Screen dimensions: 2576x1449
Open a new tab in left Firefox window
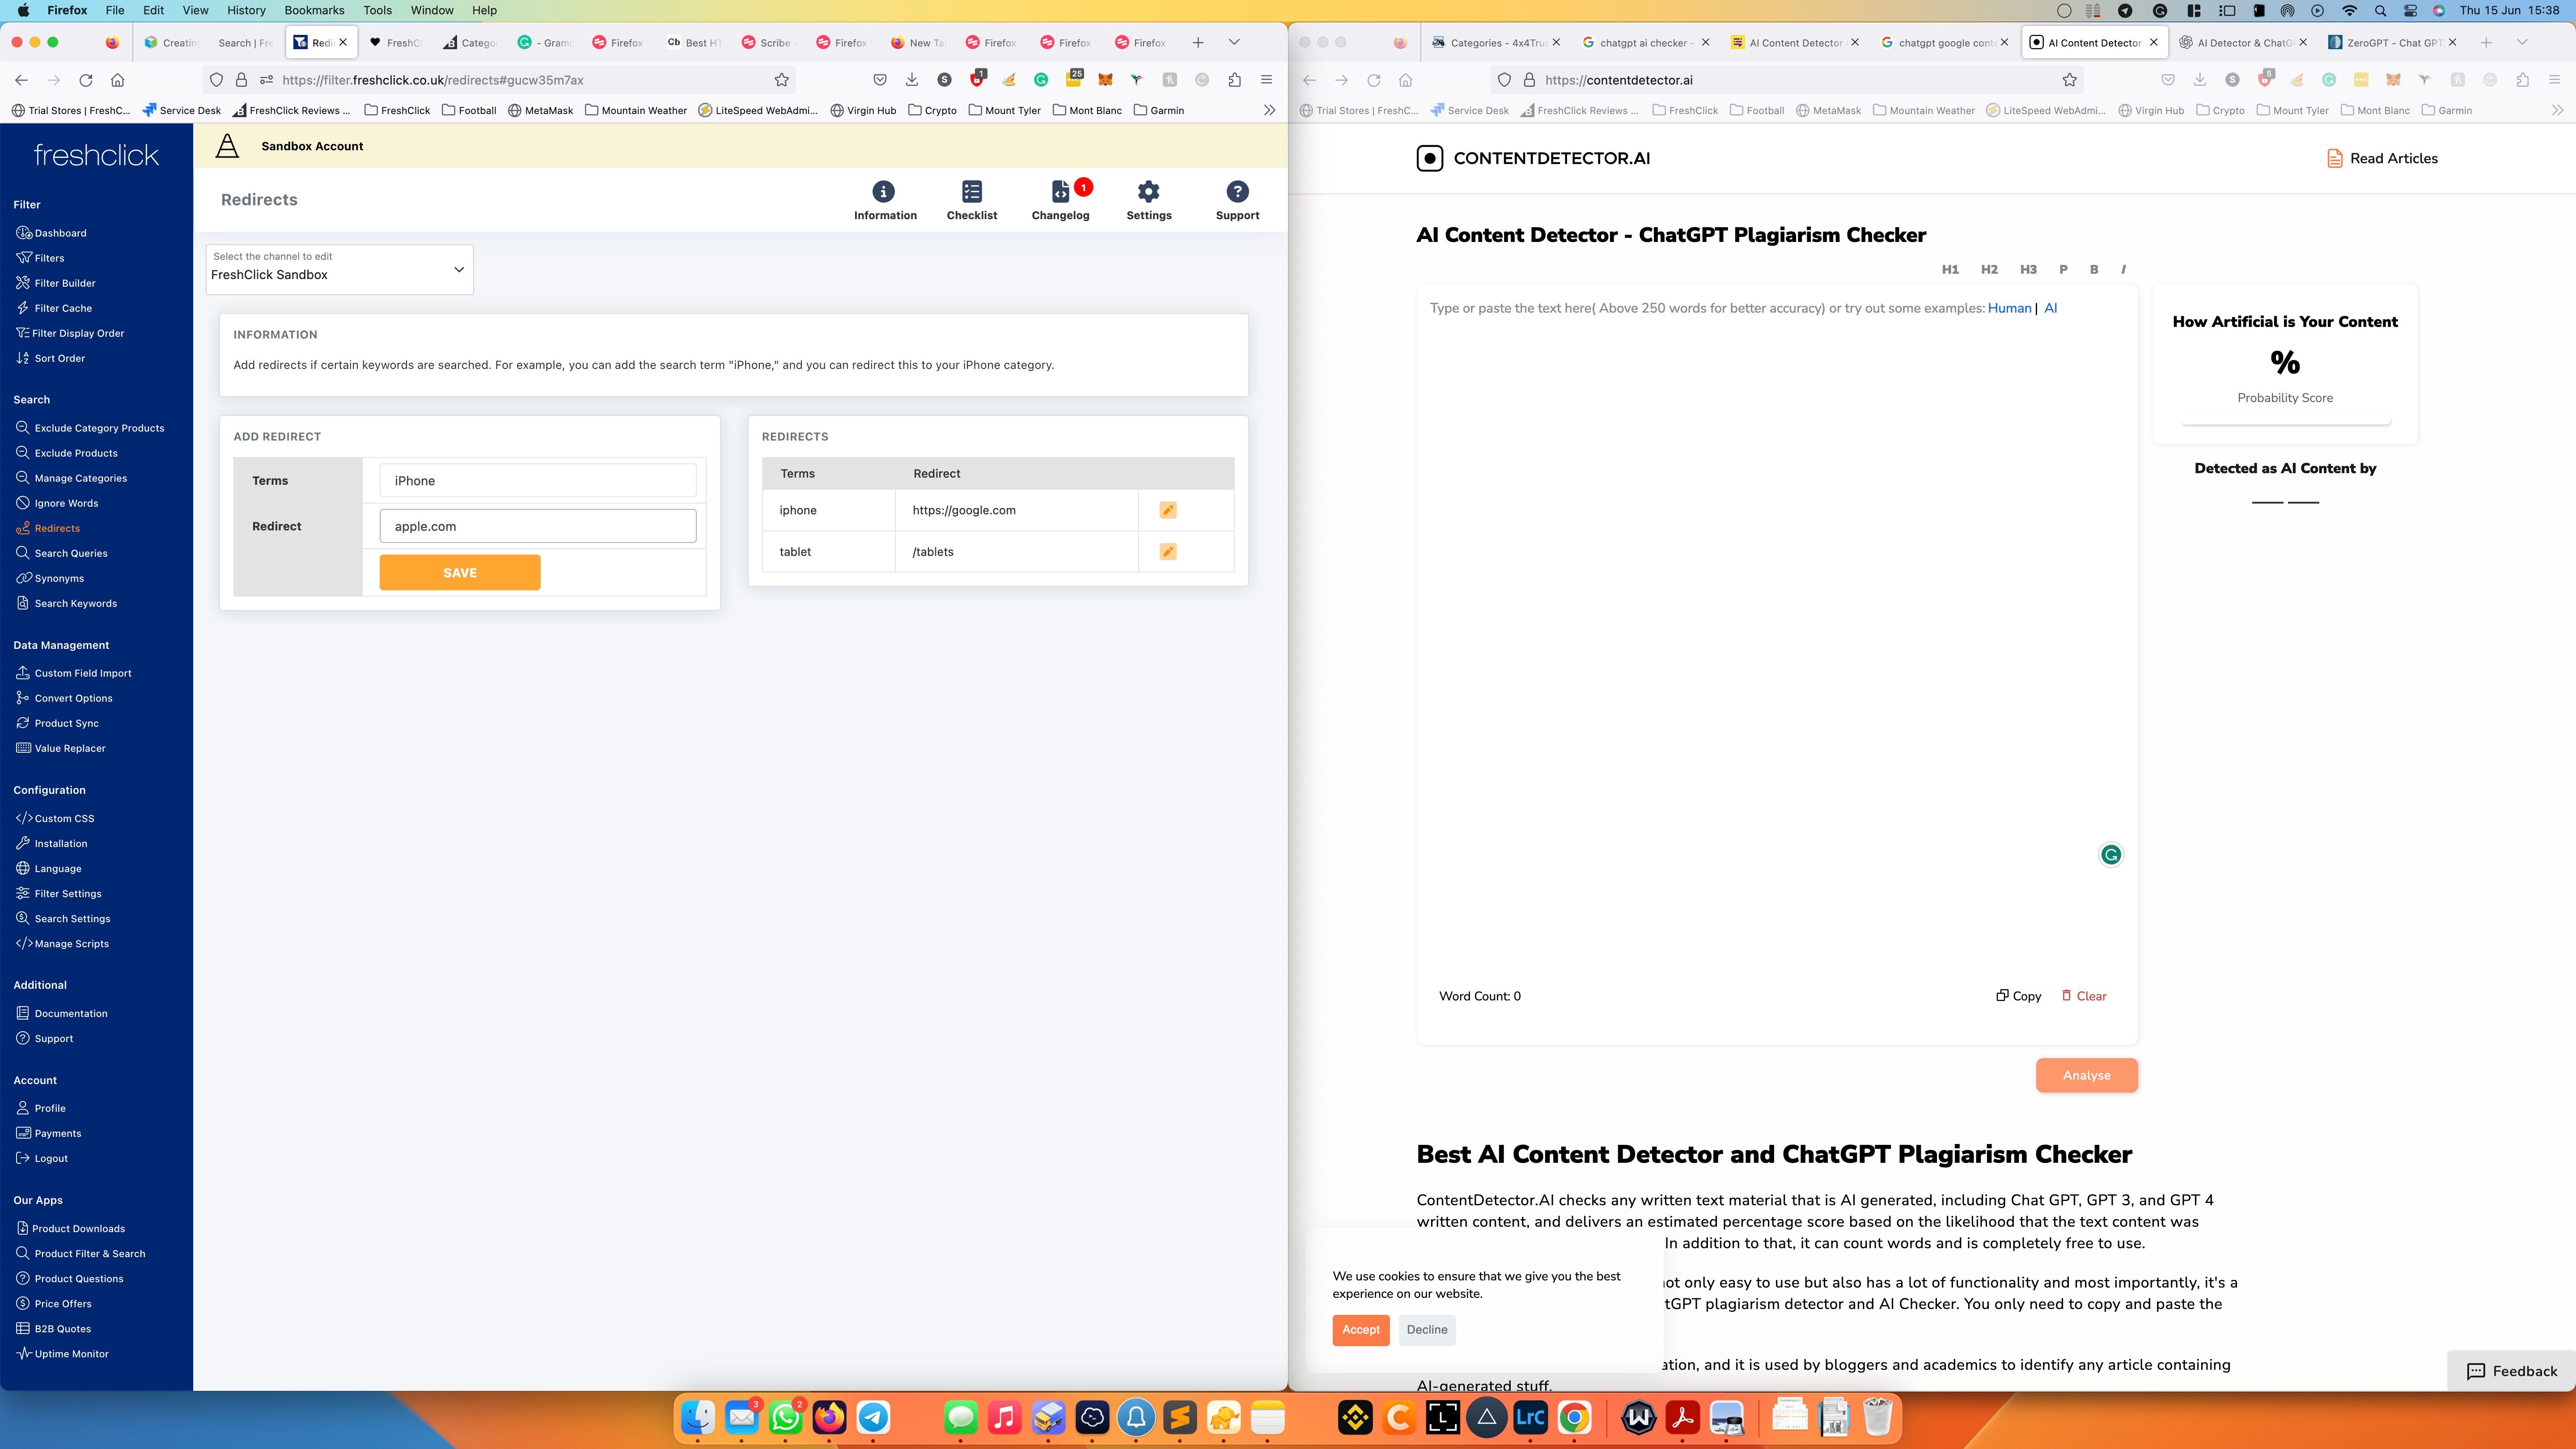[x=1198, y=42]
